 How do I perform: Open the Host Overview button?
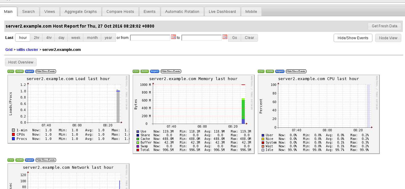click(x=21, y=62)
